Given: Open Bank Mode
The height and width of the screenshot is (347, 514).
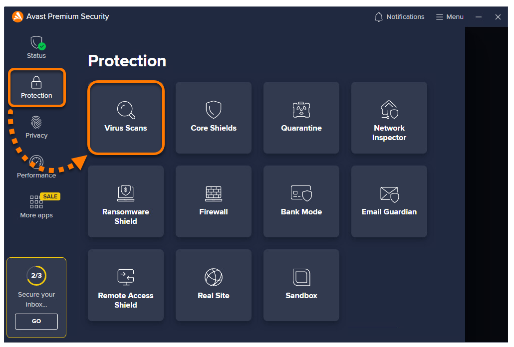Looking at the screenshot, I should click(301, 201).
